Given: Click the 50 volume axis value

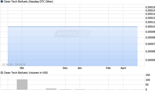Looking at the screenshot, I should click(147, 85).
